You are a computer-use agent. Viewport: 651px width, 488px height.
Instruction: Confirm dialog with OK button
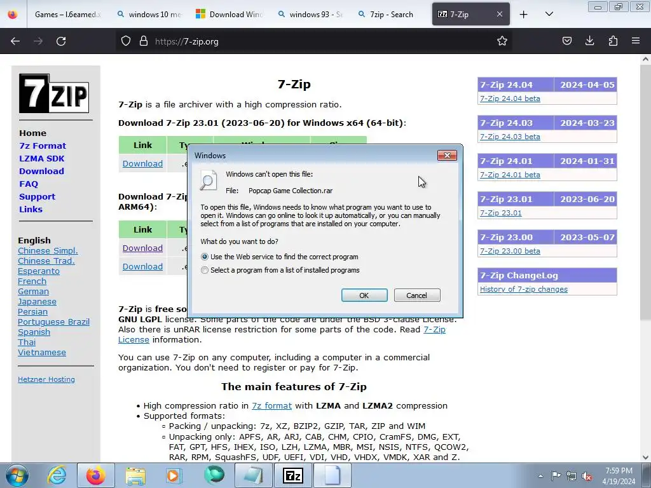(x=364, y=295)
